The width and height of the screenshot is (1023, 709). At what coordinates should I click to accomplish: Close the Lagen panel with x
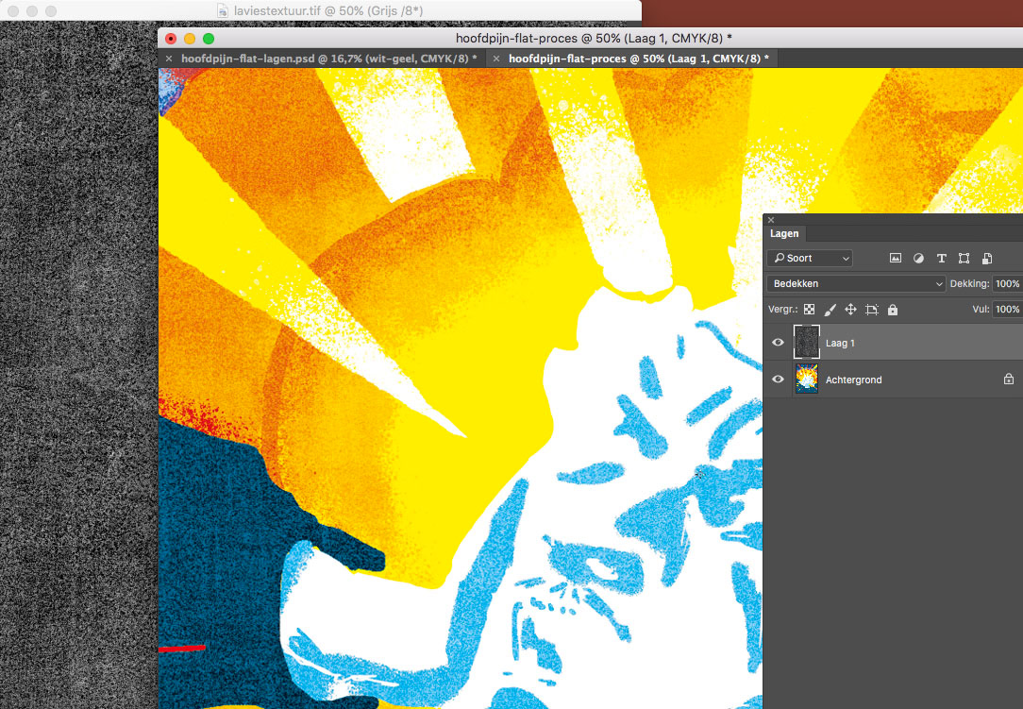click(771, 219)
